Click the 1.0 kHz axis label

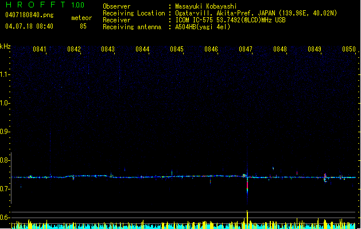tap(5, 103)
